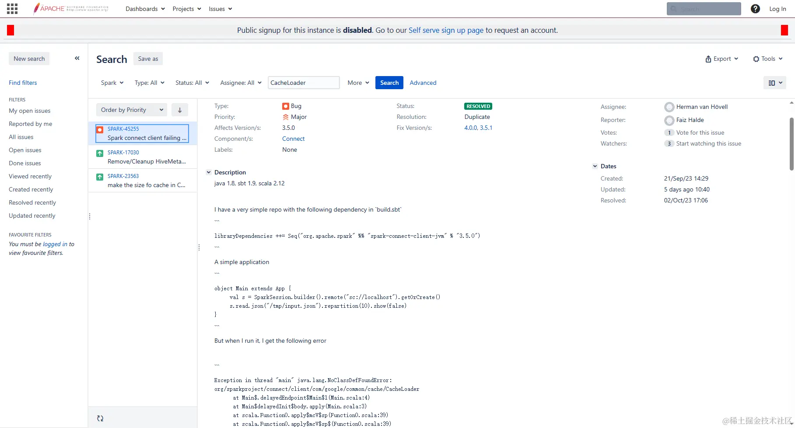Click the blue Search button
795x428 pixels.
pos(389,83)
